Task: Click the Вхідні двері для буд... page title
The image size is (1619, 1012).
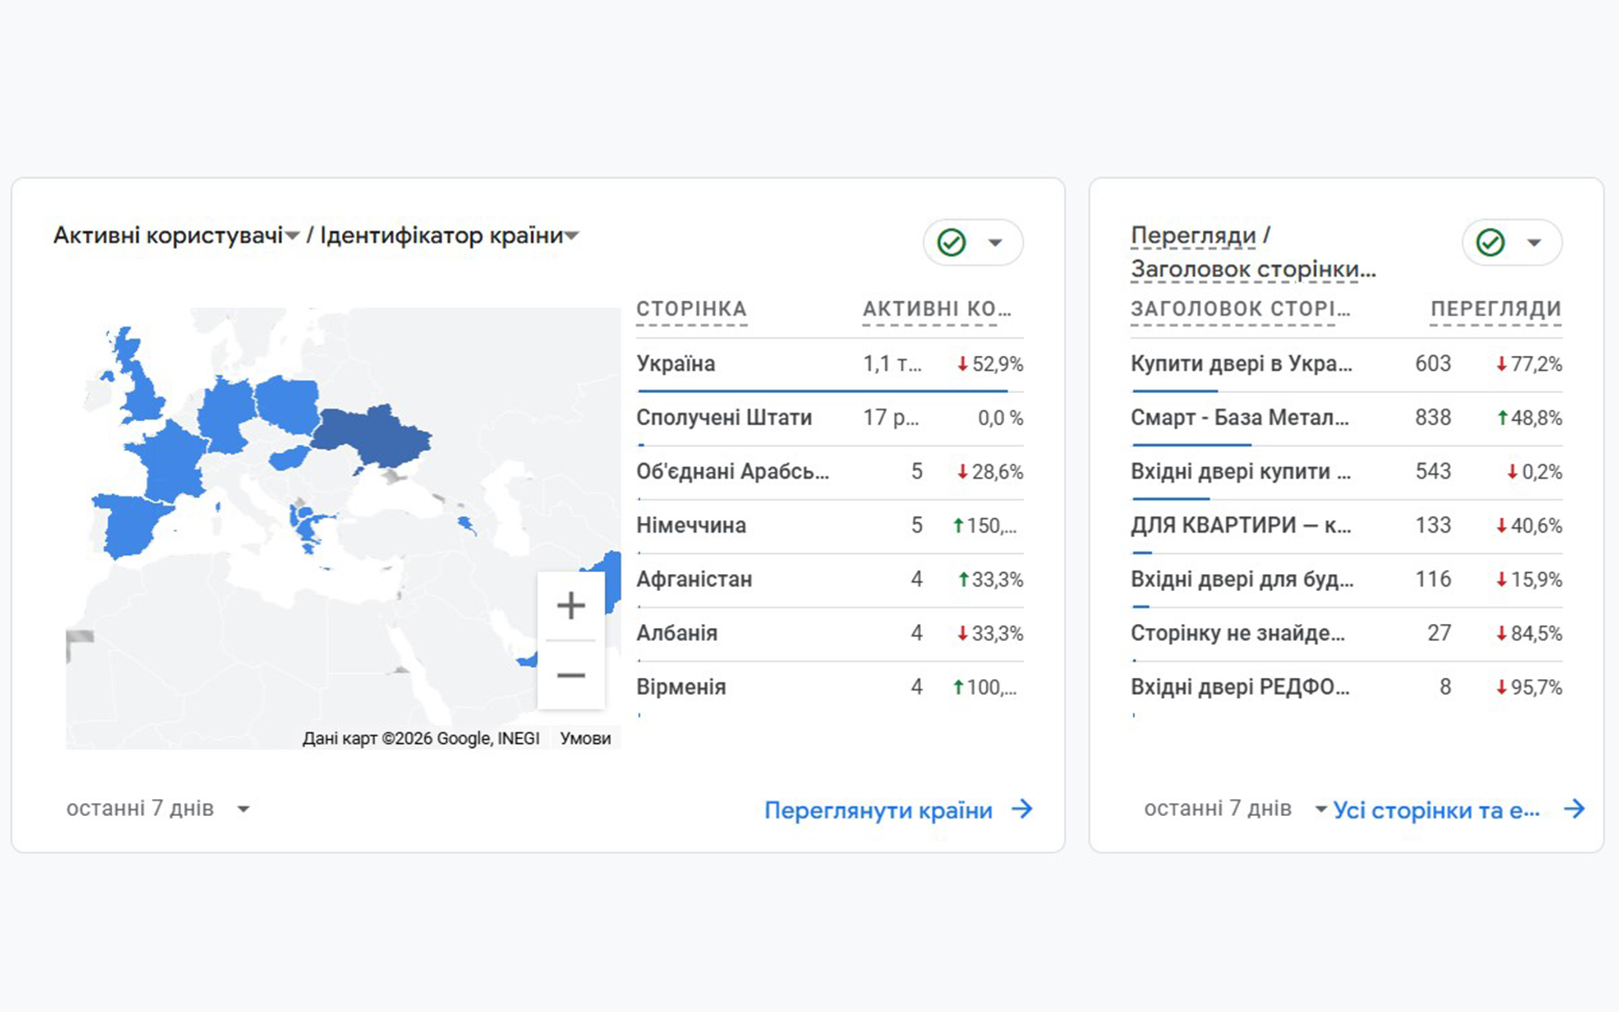Action: coord(1242,579)
